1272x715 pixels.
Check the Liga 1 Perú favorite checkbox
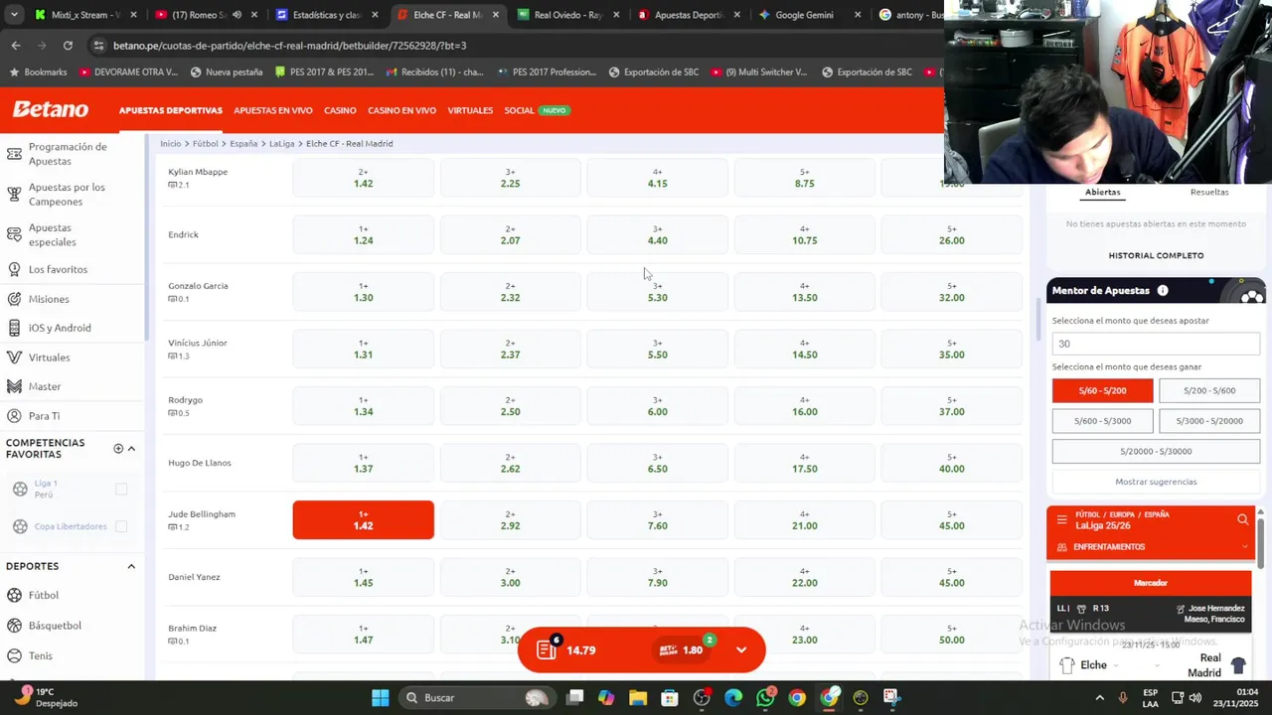pyautogui.click(x=121, y=489)
